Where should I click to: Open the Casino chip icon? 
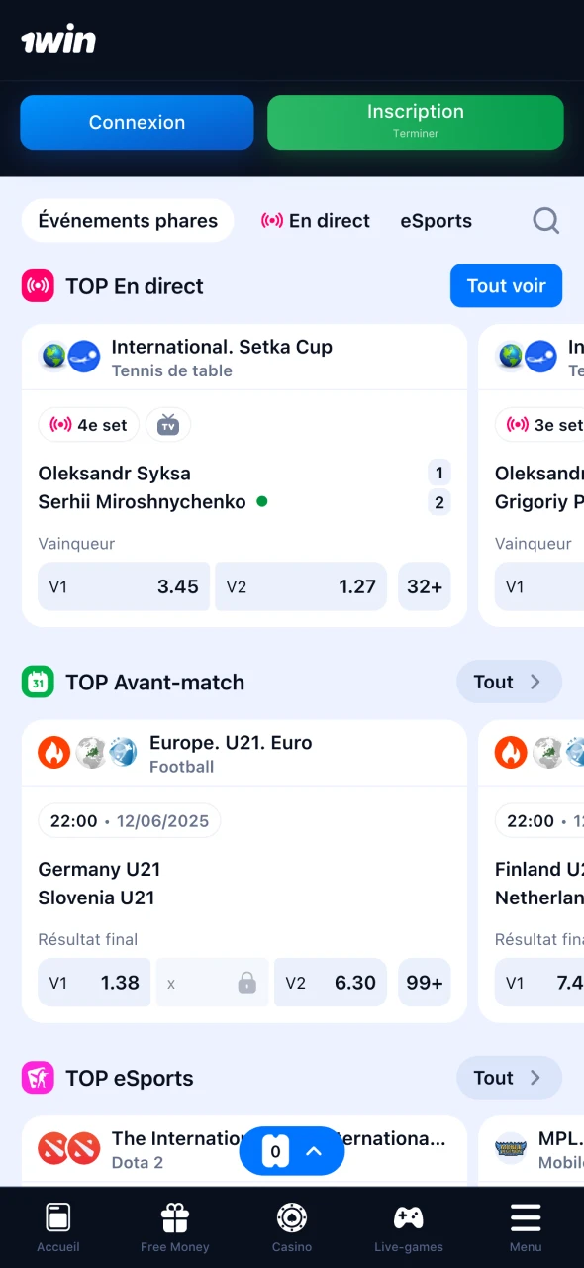click(x=292, y=1226)
